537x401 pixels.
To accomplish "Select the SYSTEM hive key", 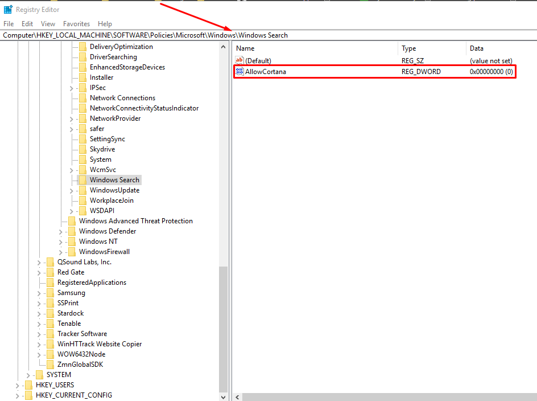I will click(x=59, y=375).
